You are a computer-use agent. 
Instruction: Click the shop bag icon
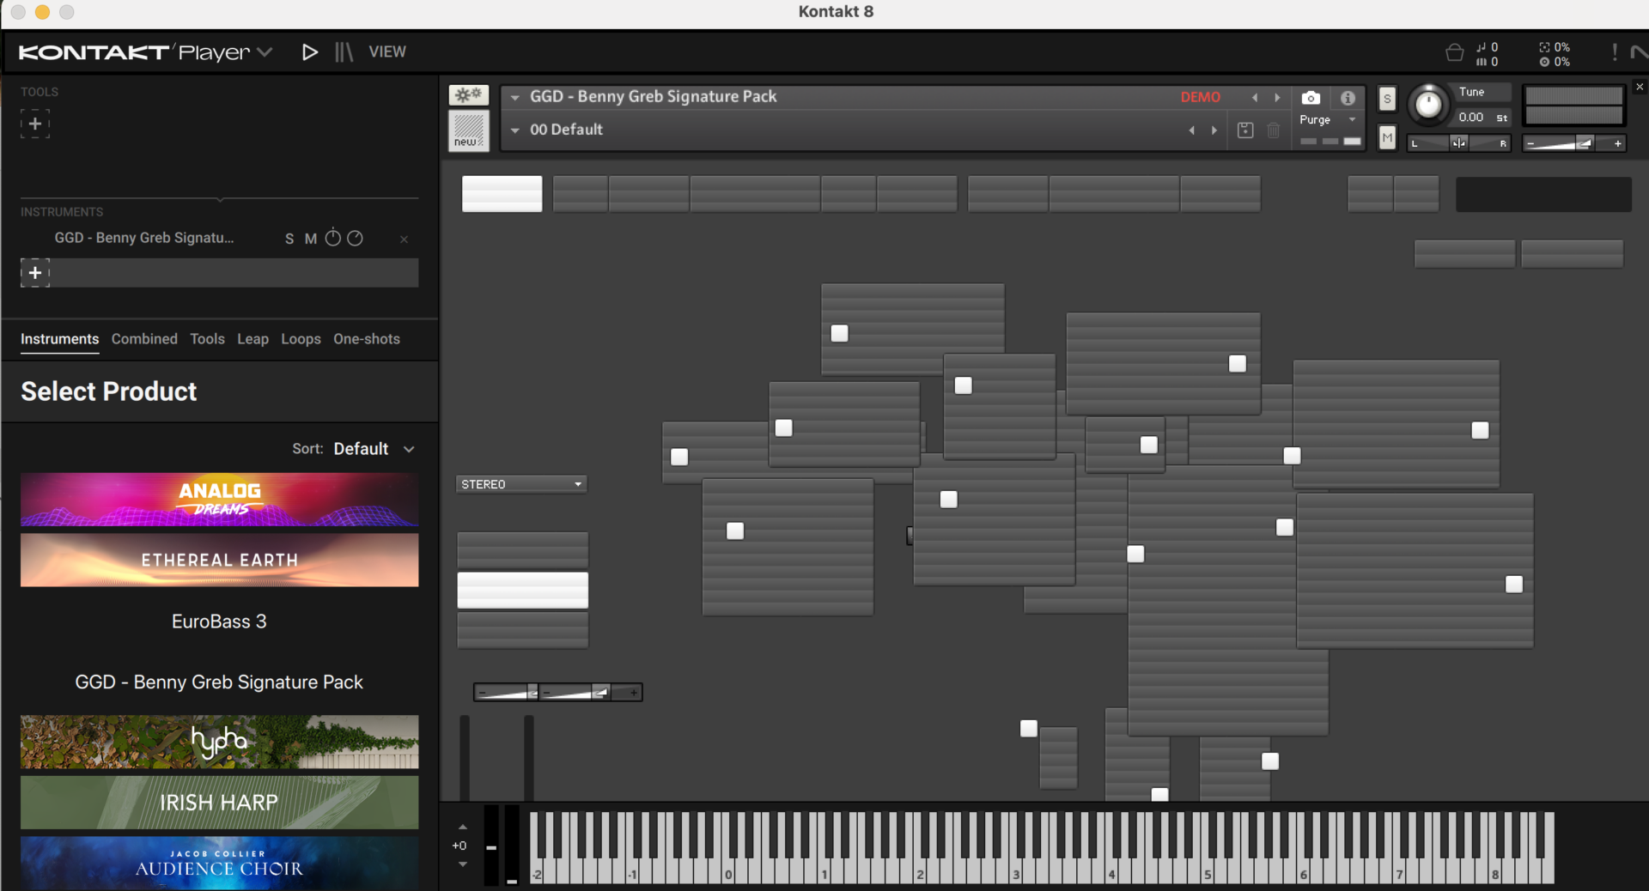point(1454,53)
